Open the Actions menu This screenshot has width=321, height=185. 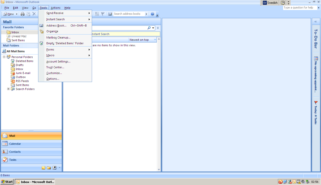coord(56,8)
